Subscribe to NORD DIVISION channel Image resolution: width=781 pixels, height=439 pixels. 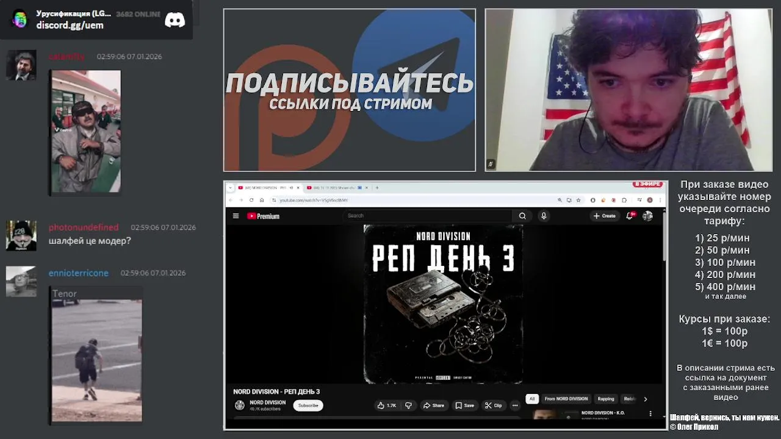(308, 405)
